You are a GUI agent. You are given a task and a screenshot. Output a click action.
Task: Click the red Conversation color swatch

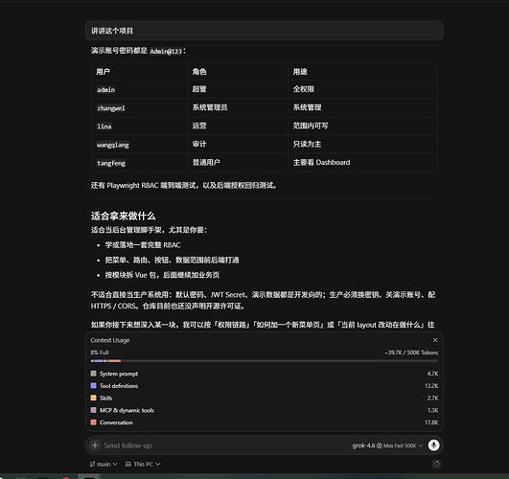pyautogui.click(x=94, y=422)
